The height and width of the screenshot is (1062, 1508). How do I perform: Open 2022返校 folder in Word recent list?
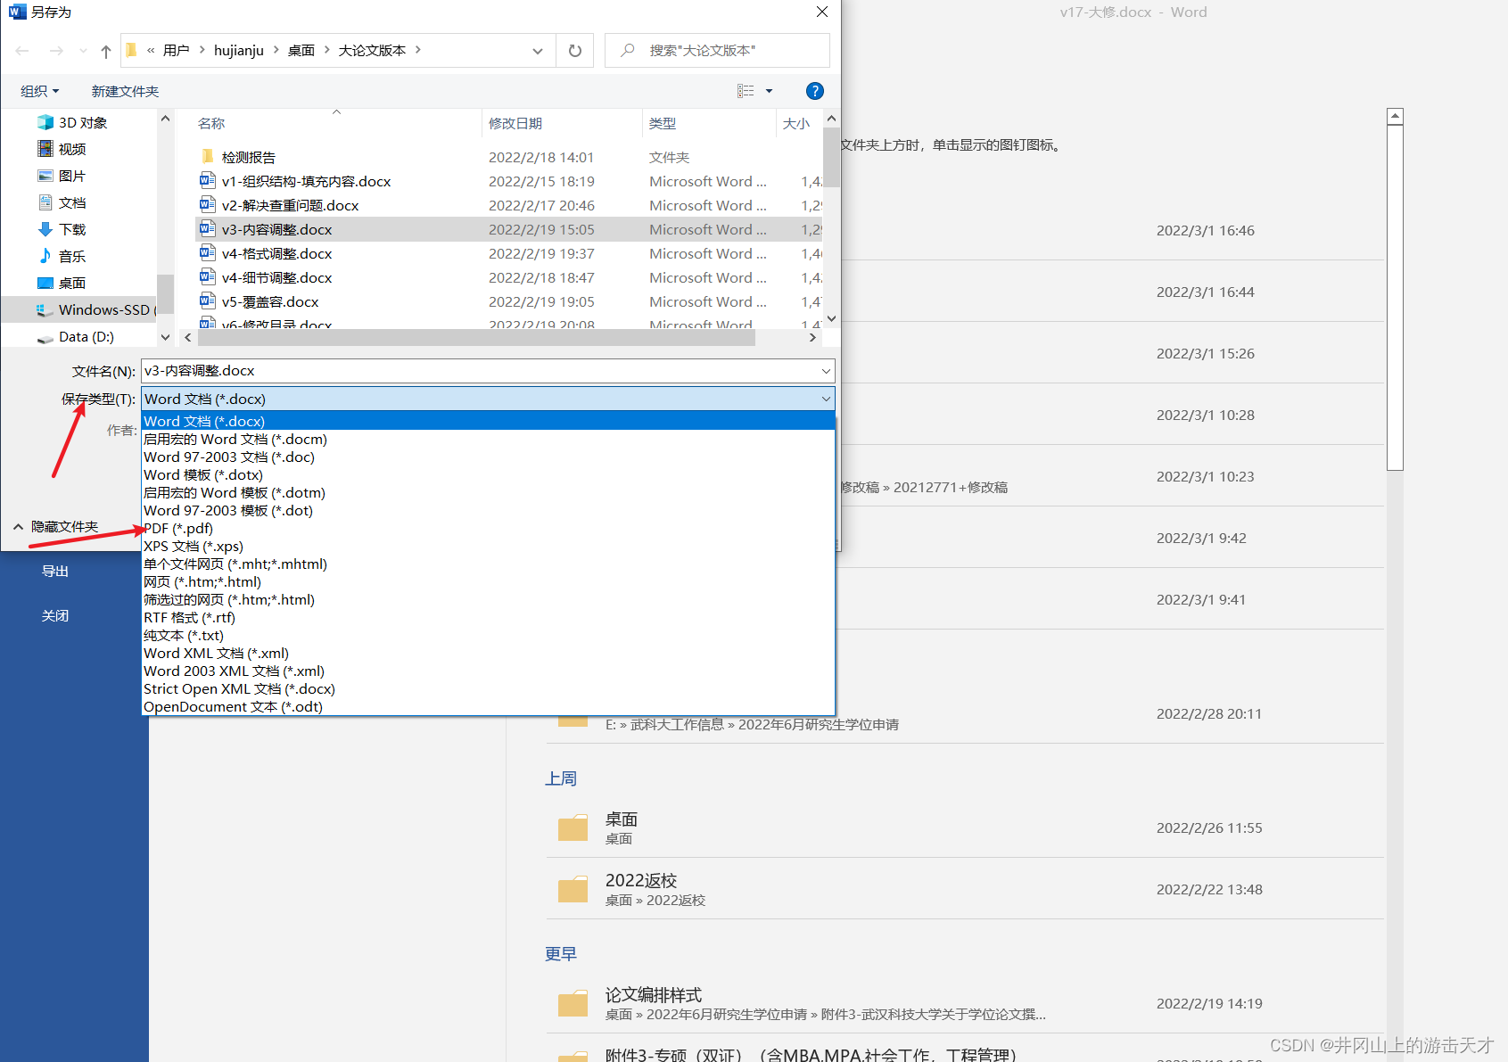(x=965, y=889)
